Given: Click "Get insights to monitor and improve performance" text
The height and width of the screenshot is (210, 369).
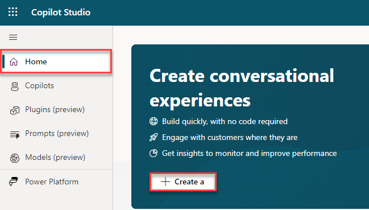Looking at the screenshot, I should pyautogui.click(x=250, y=154).
